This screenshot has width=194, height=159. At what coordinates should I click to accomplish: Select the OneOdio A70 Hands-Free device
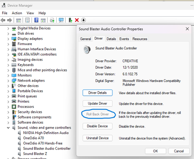coord(43,143)
